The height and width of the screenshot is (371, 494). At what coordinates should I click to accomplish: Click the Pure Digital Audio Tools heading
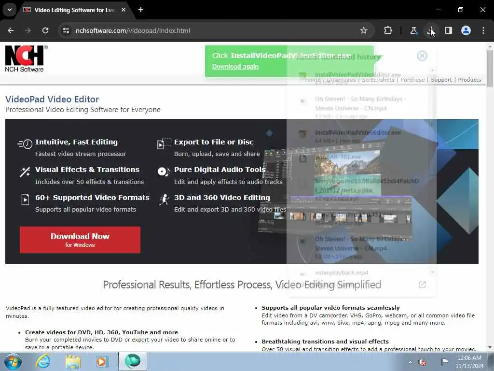[220, 170]
